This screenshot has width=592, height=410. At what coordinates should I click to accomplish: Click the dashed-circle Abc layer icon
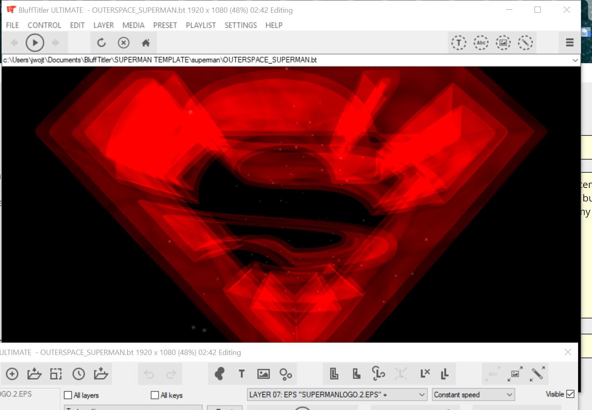[481, 43]
